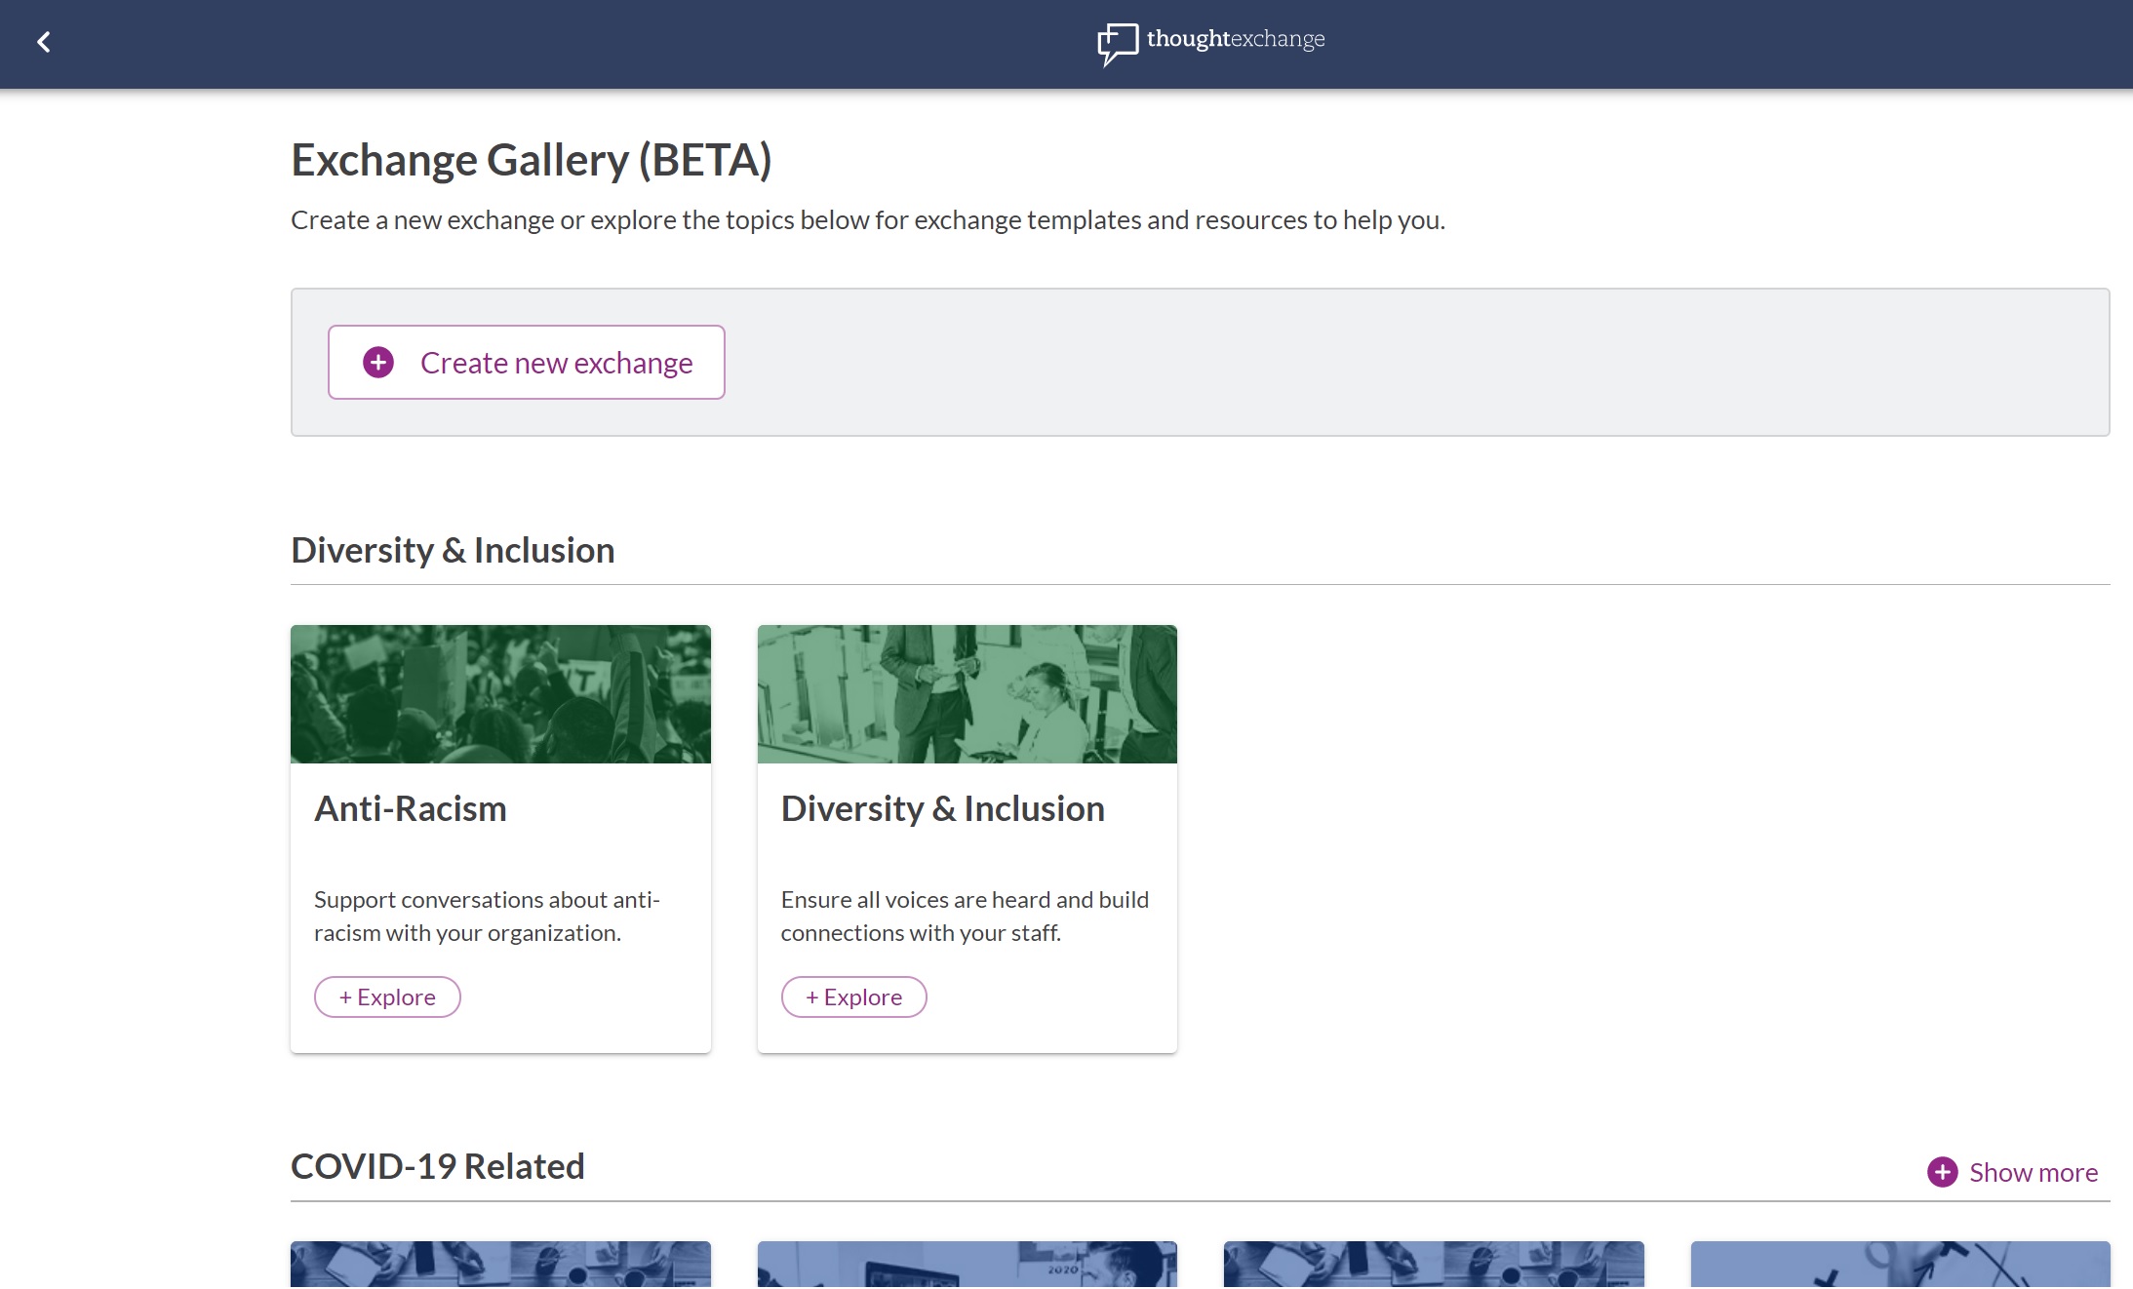Click the plus icon in Create new exchange
The height and width of the screenshot is (1289, 2133).
pos(378,363)
